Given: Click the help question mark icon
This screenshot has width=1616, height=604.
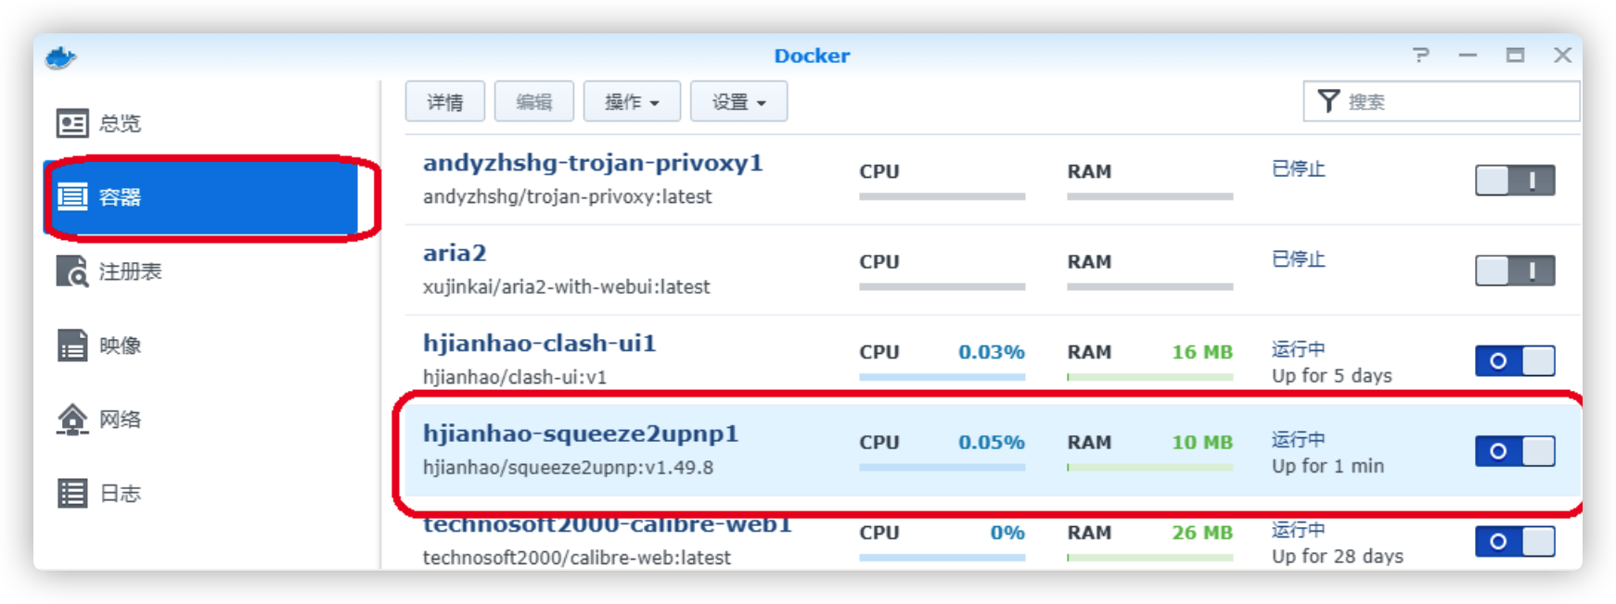Looking at the screenshot, I should [x=1421, y=56].
